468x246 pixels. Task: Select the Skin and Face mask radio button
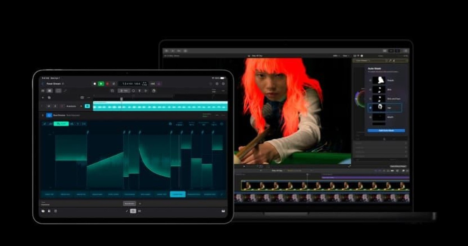(x=370, y=98)
